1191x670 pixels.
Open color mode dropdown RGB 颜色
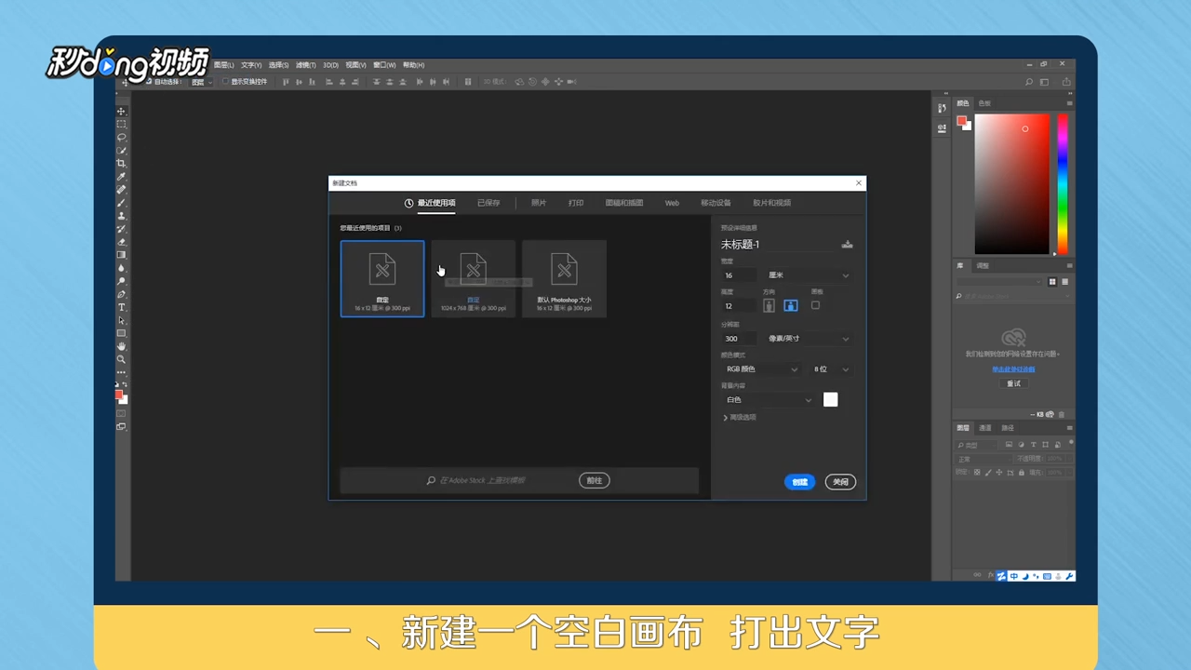(761, 369)
